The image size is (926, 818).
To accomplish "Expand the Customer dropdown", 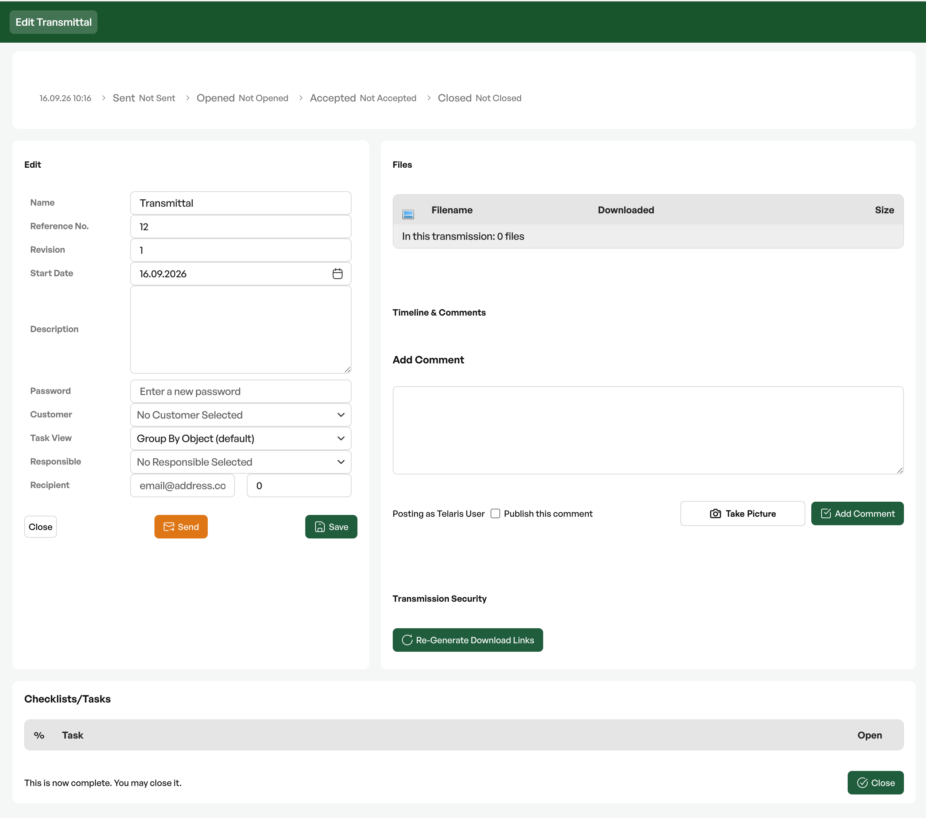I will click(241, 415).
